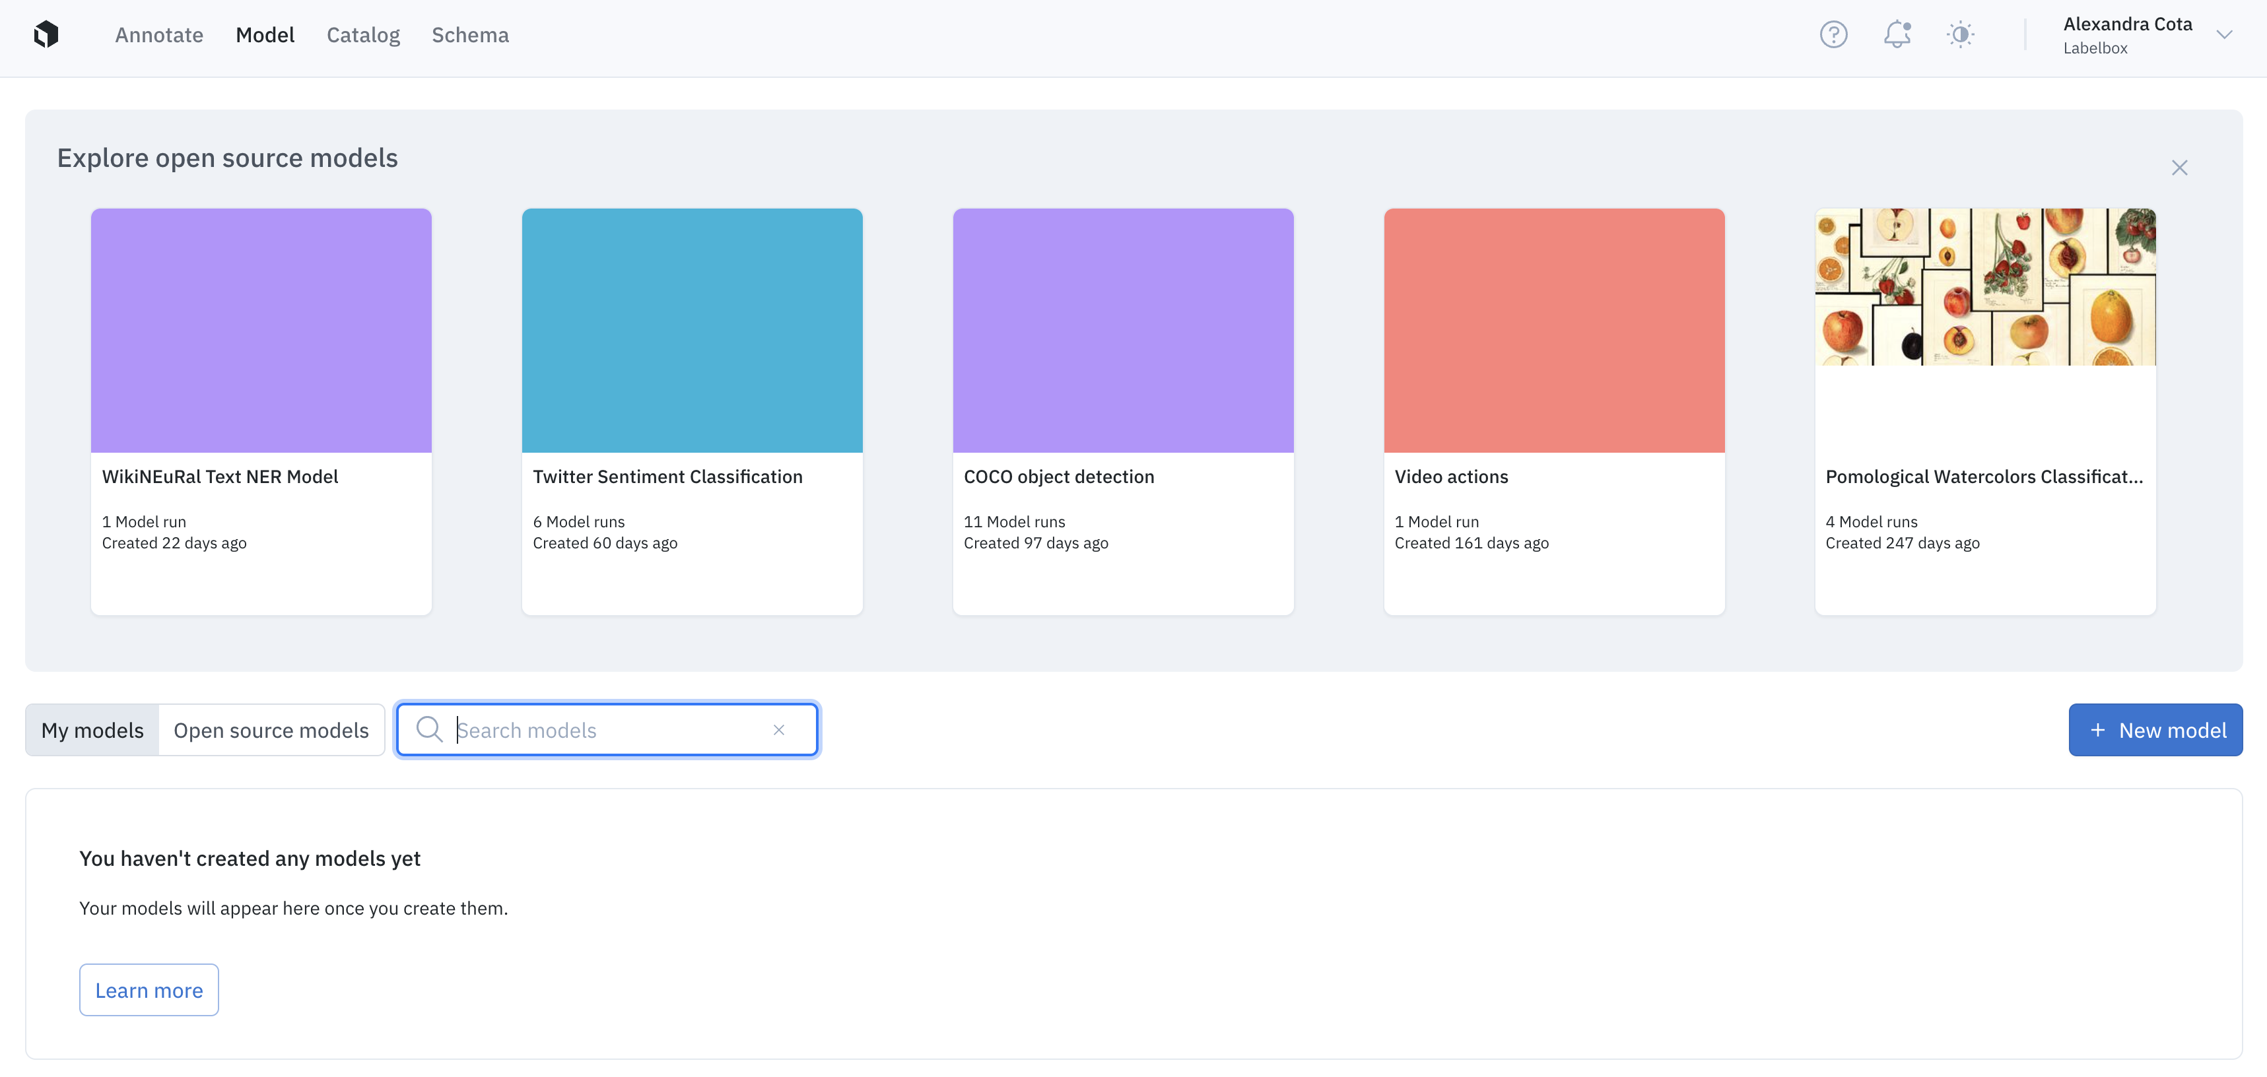The width and height of the screenshot is (2267, 1077).
Task: Focus the Search models input
Action: point(607,731)
